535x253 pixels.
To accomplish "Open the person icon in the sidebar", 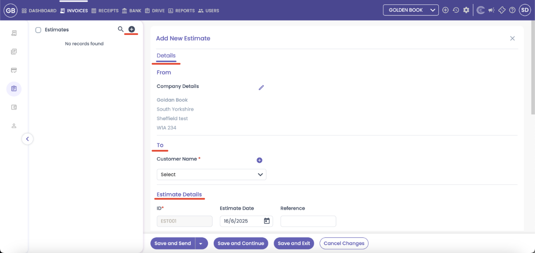I will coord(14,126).
